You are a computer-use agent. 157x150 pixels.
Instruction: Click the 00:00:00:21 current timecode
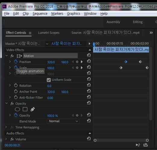[12, 145]
